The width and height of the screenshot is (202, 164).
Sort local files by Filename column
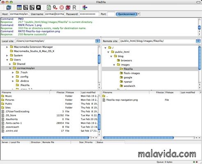click(25, 93)
